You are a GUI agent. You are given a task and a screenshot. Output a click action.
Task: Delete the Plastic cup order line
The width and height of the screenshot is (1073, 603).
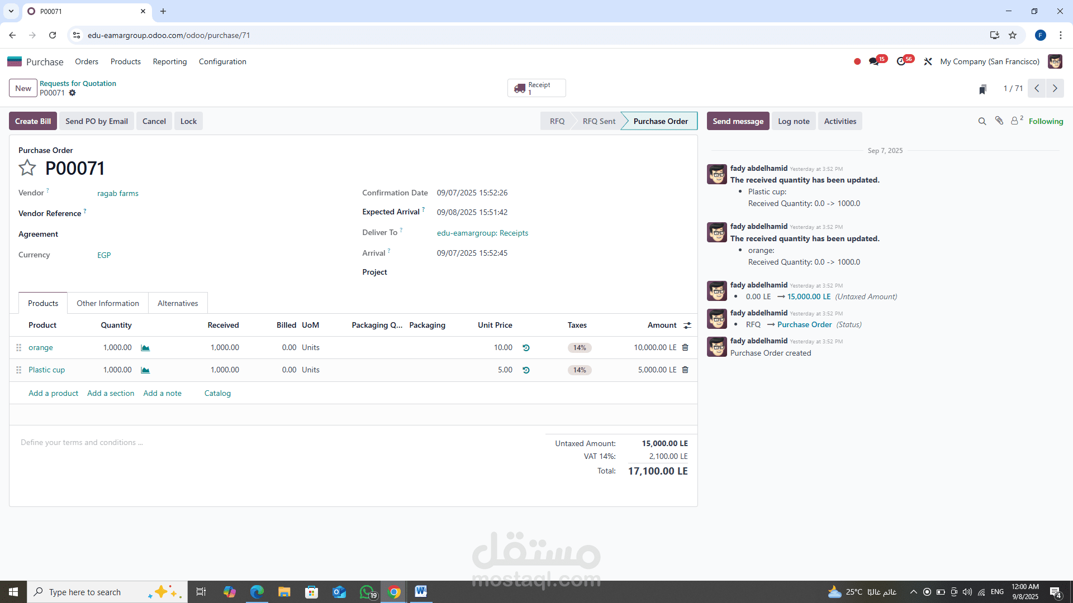pos(685,370)
